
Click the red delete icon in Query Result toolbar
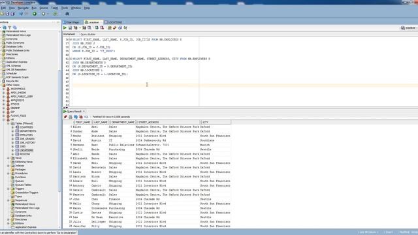[x=81, y=117]
